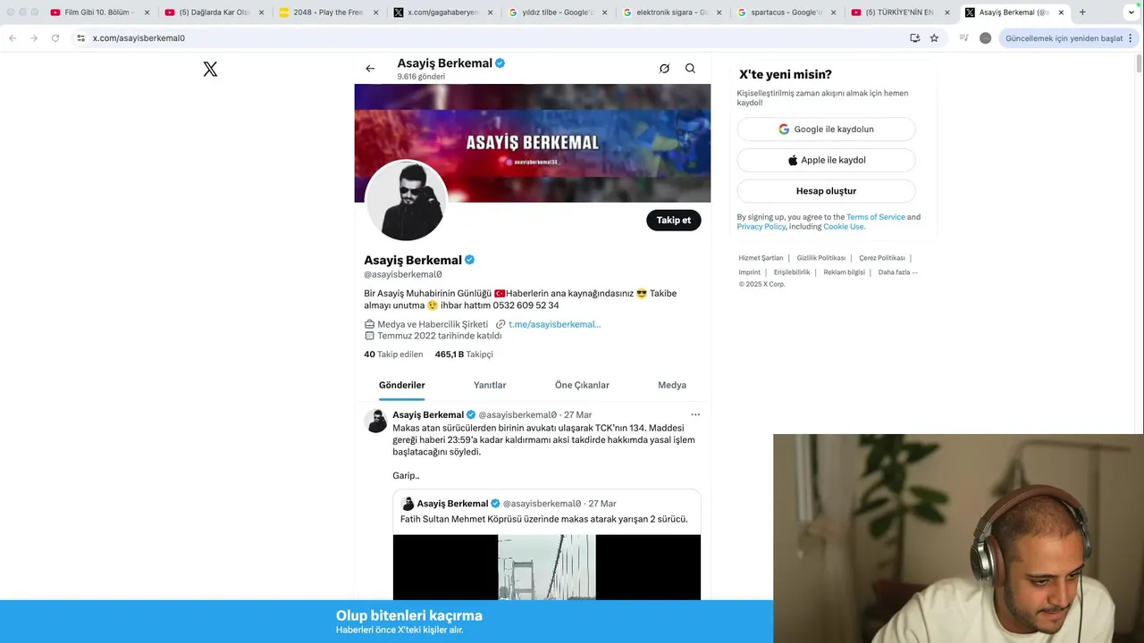
Task: Open new browser tab with plus icon
Action: click(x=1082, y=13)
